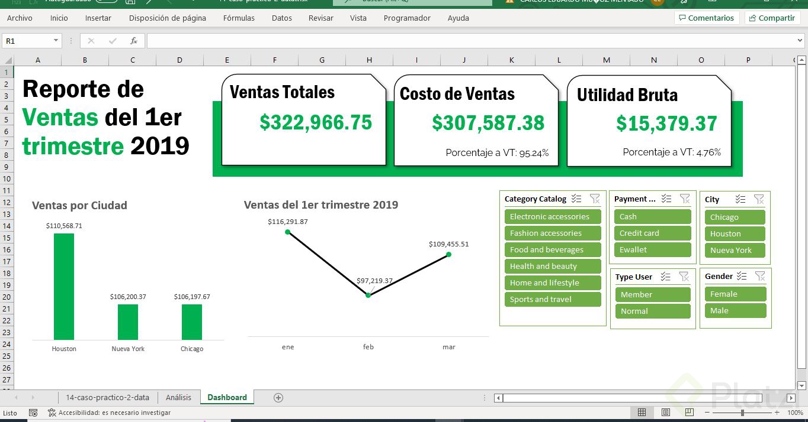The height and width of the screenshot is (422, 808).
Task: Switch to Normal view icon in status bar
Action: pos(642,413)
